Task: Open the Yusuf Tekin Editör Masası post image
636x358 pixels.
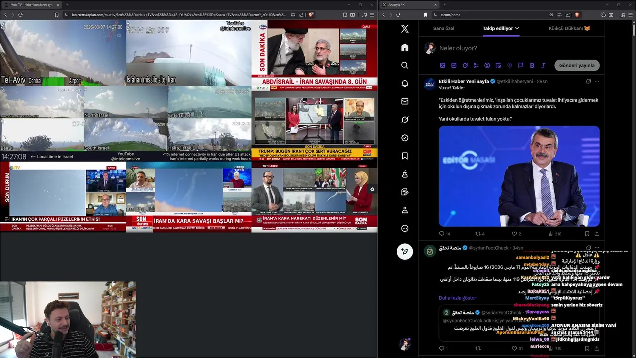Action: pyautogui.click(x=519, y=176)
